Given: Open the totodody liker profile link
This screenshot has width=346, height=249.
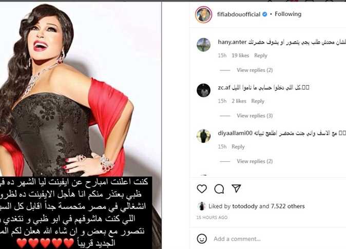Looking at the screenshot, I should pos(245,206).
